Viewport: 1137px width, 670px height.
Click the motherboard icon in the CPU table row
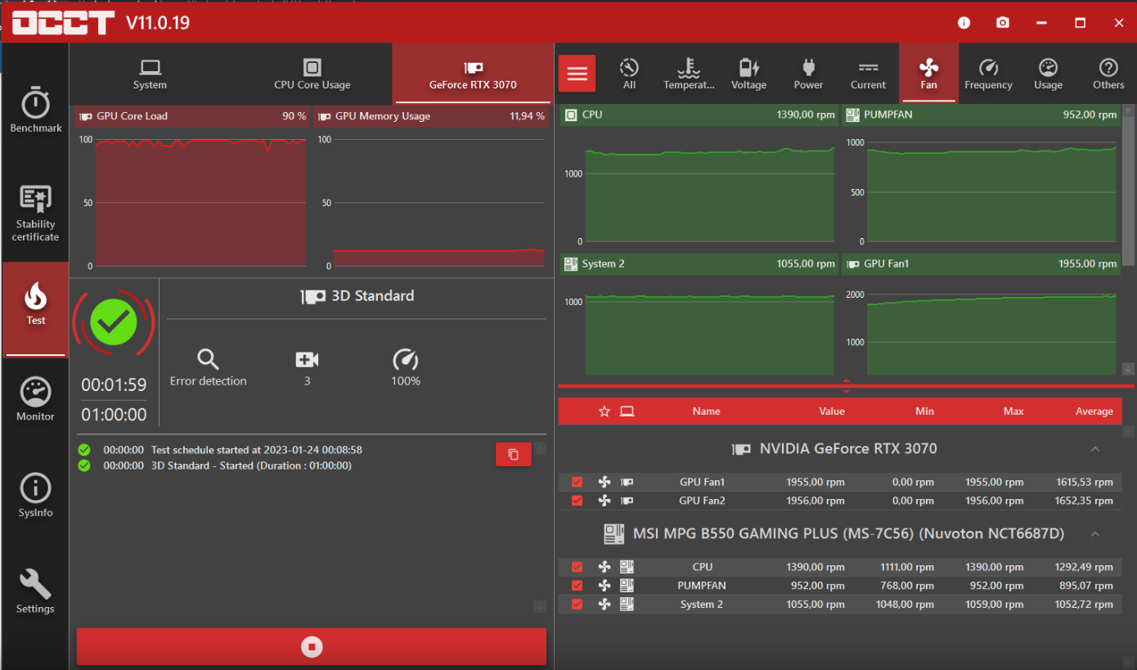pyautogui.click(x=627, y=566)
